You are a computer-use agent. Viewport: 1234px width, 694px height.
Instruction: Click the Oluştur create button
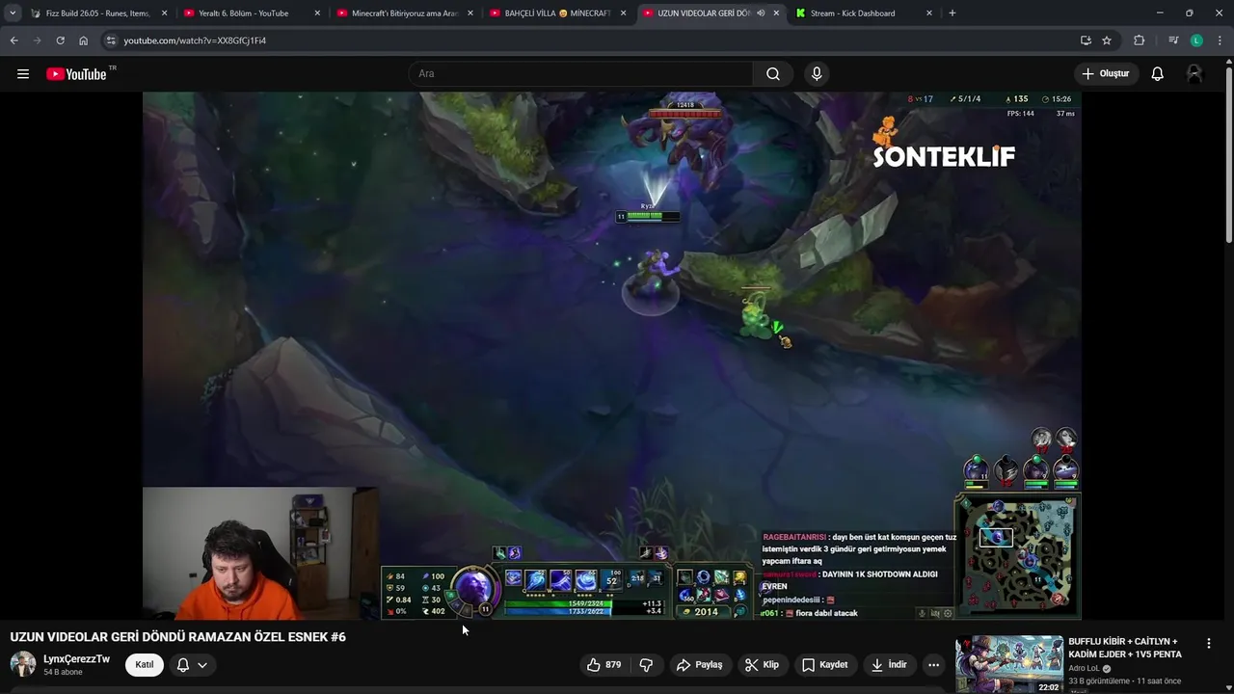tap(1106, 74)
